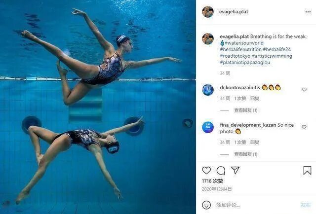Like dr.kontovazainitis comment heart

coord(304,89)
